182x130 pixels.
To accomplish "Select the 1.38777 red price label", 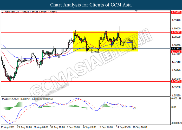I will tap(176, 32).
